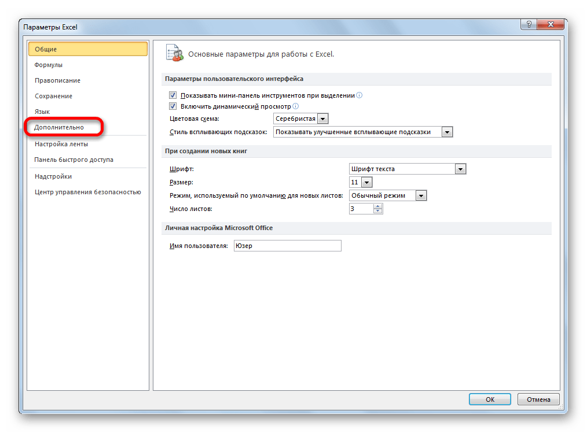Open Панель быстрого доступа category
Image resolution: width=587 pixels, height=433 pixels.
[74, 160]
